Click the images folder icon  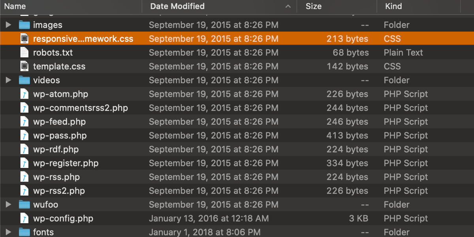tap(24, 25)
